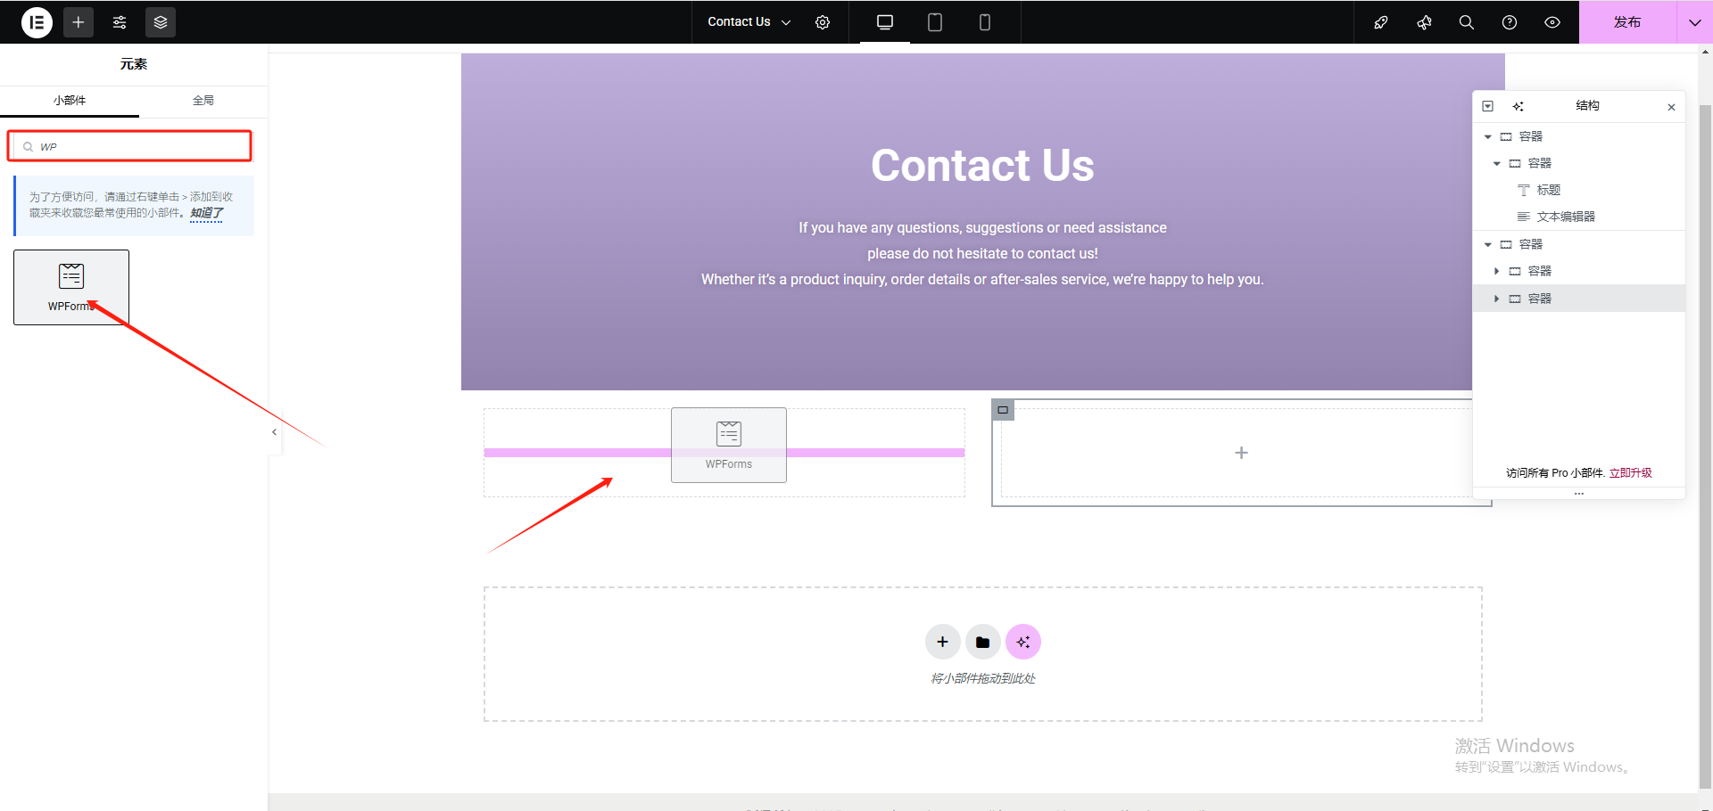Open site settings sliders icon
The height and width of the screenshot is (811, 1713).
pos(120,22)
